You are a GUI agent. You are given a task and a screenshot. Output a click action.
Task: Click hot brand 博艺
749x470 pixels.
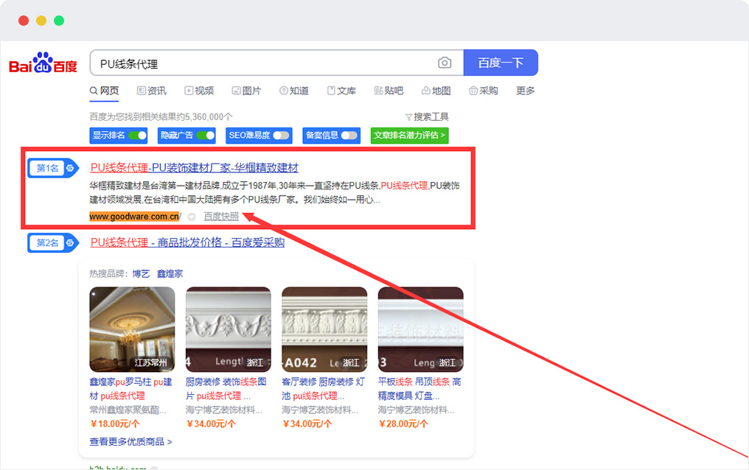(141, 274)
